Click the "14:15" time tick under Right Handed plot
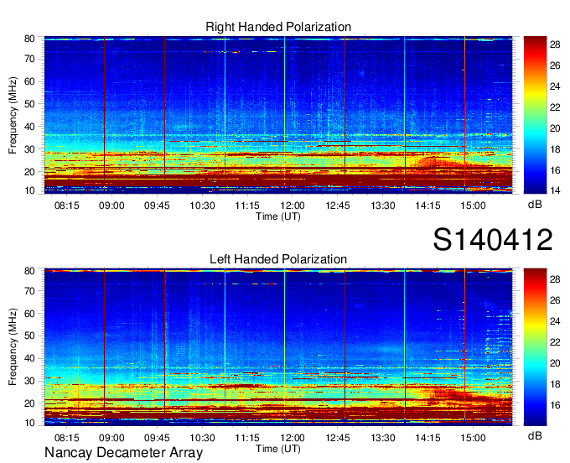This screenshot has height=463, width=570. [427, 205]
